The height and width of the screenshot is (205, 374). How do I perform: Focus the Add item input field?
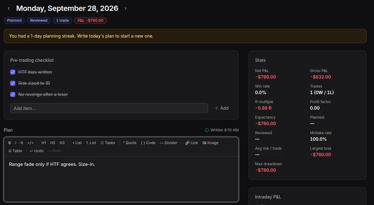(109, 108)
